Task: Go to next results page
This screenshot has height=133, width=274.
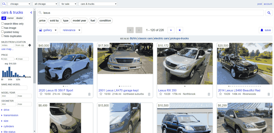Action: [x=171, y=30]
